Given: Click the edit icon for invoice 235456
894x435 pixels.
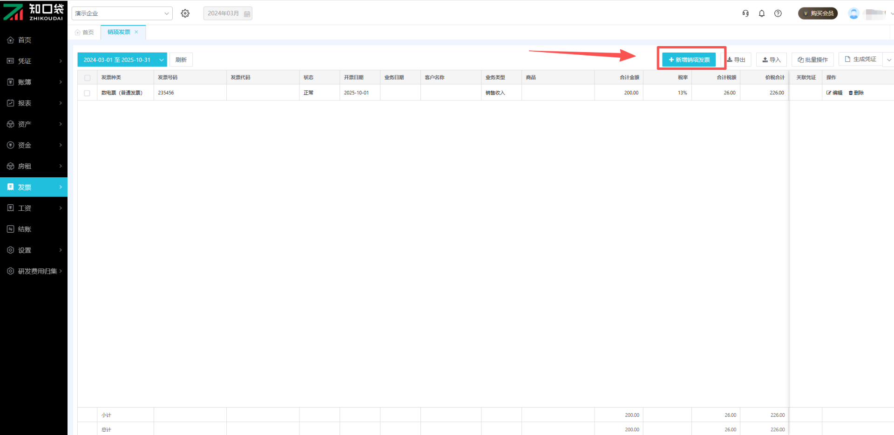Looking at the screenshot, I should point(834,93).
